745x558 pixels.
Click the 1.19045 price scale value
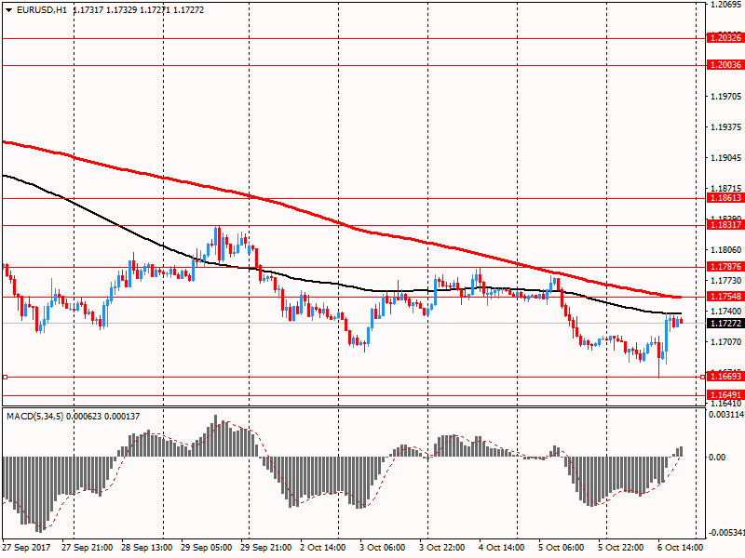(x=725, y=157)
